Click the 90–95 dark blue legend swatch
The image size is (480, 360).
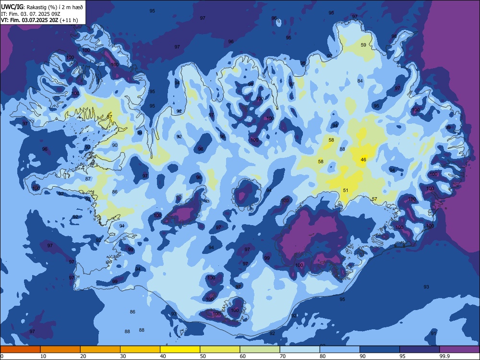point(380,349)
